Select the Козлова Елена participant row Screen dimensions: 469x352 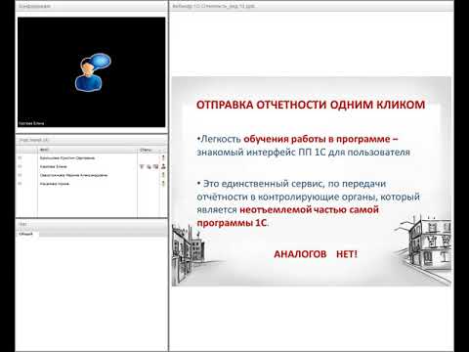91,166
